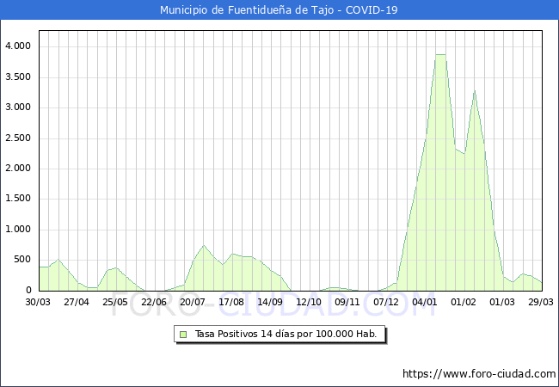
Task: Click the x-axis date label 14/09
Action: [270, 302]
